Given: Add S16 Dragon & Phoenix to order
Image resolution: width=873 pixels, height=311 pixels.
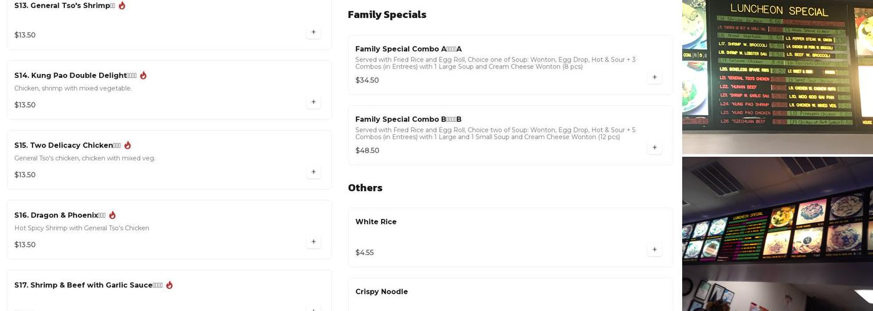Looking at the screenshot, I should pos(313,242).
